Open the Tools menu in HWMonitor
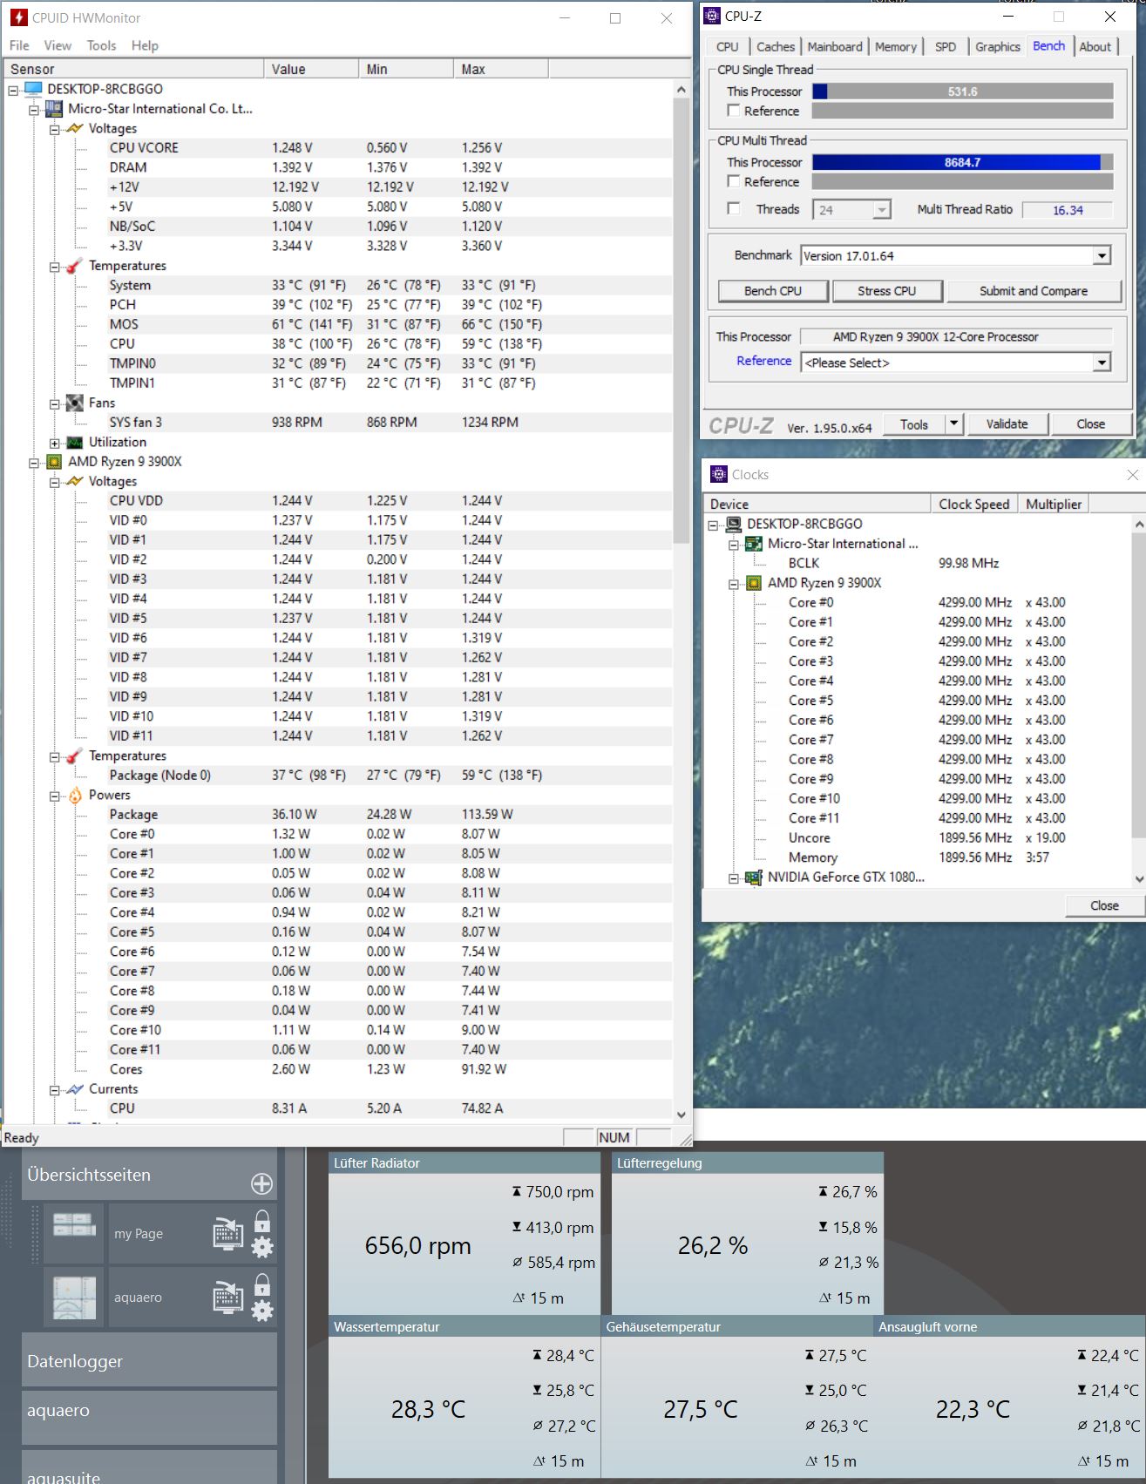This screenshot has height=1484, width=1146. (x=101, y=45)
